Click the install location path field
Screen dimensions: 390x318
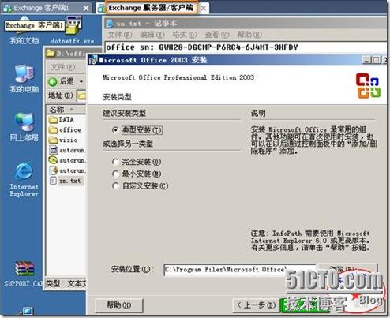[x=239, y=270]
